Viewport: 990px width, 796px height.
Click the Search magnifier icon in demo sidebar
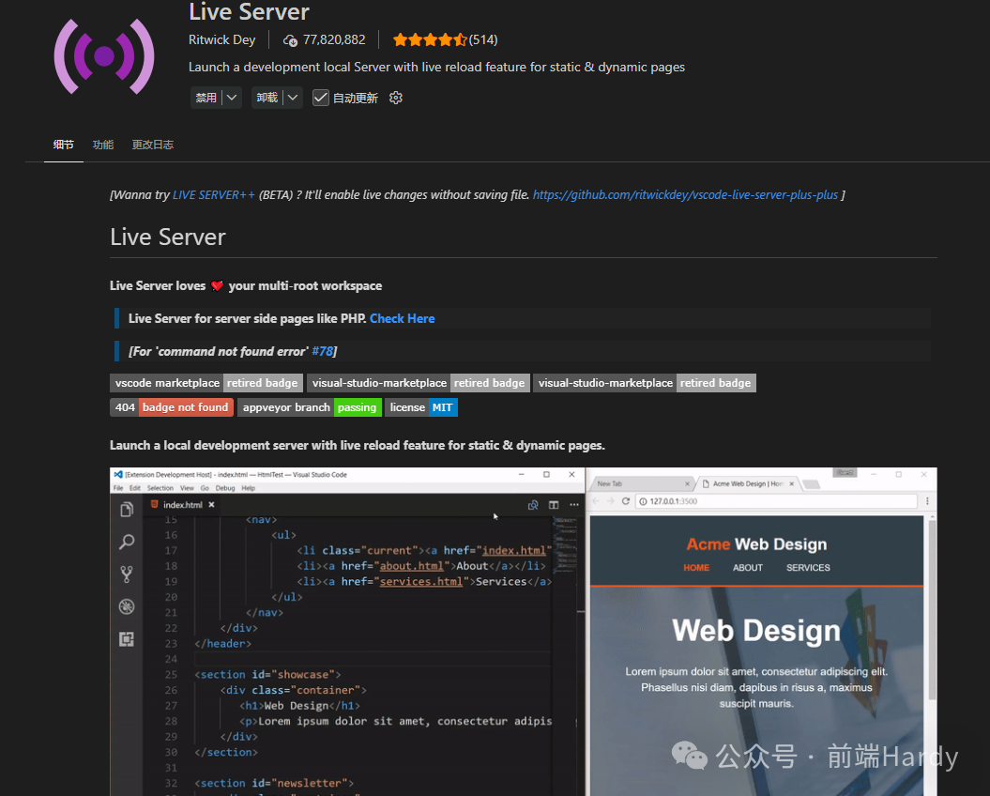coord(127,542)
